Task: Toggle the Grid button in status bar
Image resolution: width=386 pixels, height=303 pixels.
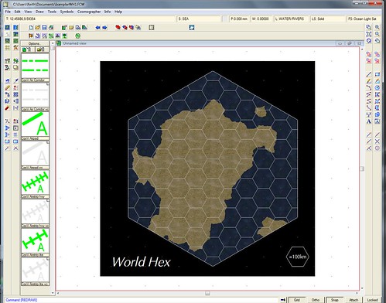Action: (x=296, y=300)
